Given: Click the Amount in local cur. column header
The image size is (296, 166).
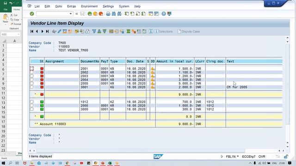Looking at the screenshot, I should 175,61.
